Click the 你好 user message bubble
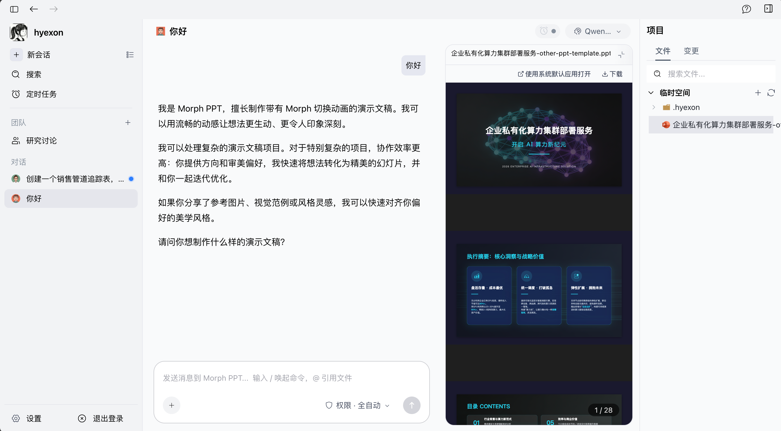Image resolution: width=781 pixels, height=431 pixels. 413,65
